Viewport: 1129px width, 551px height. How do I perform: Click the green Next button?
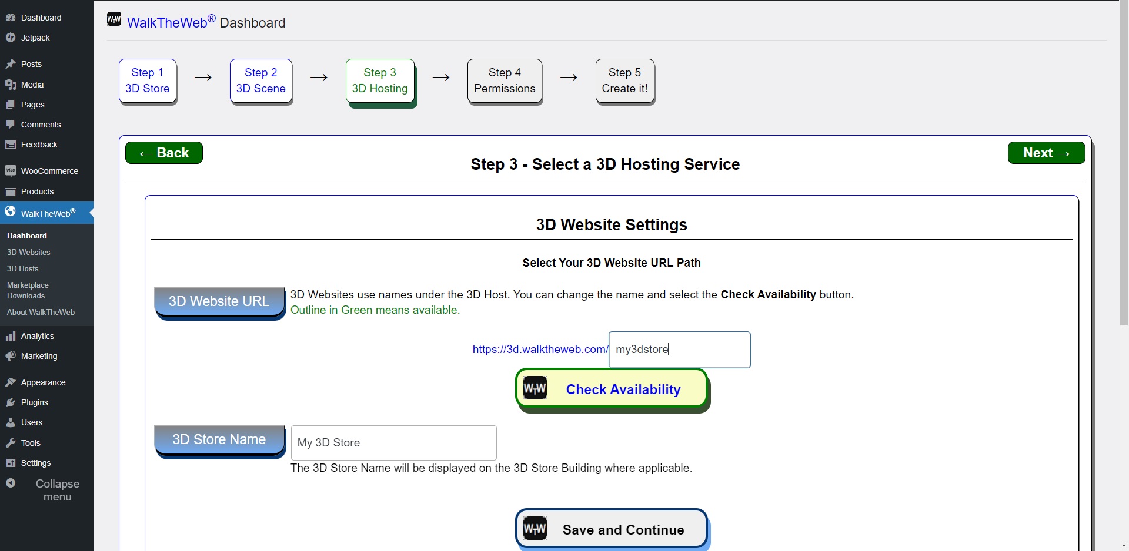[x=1046, y=153]
